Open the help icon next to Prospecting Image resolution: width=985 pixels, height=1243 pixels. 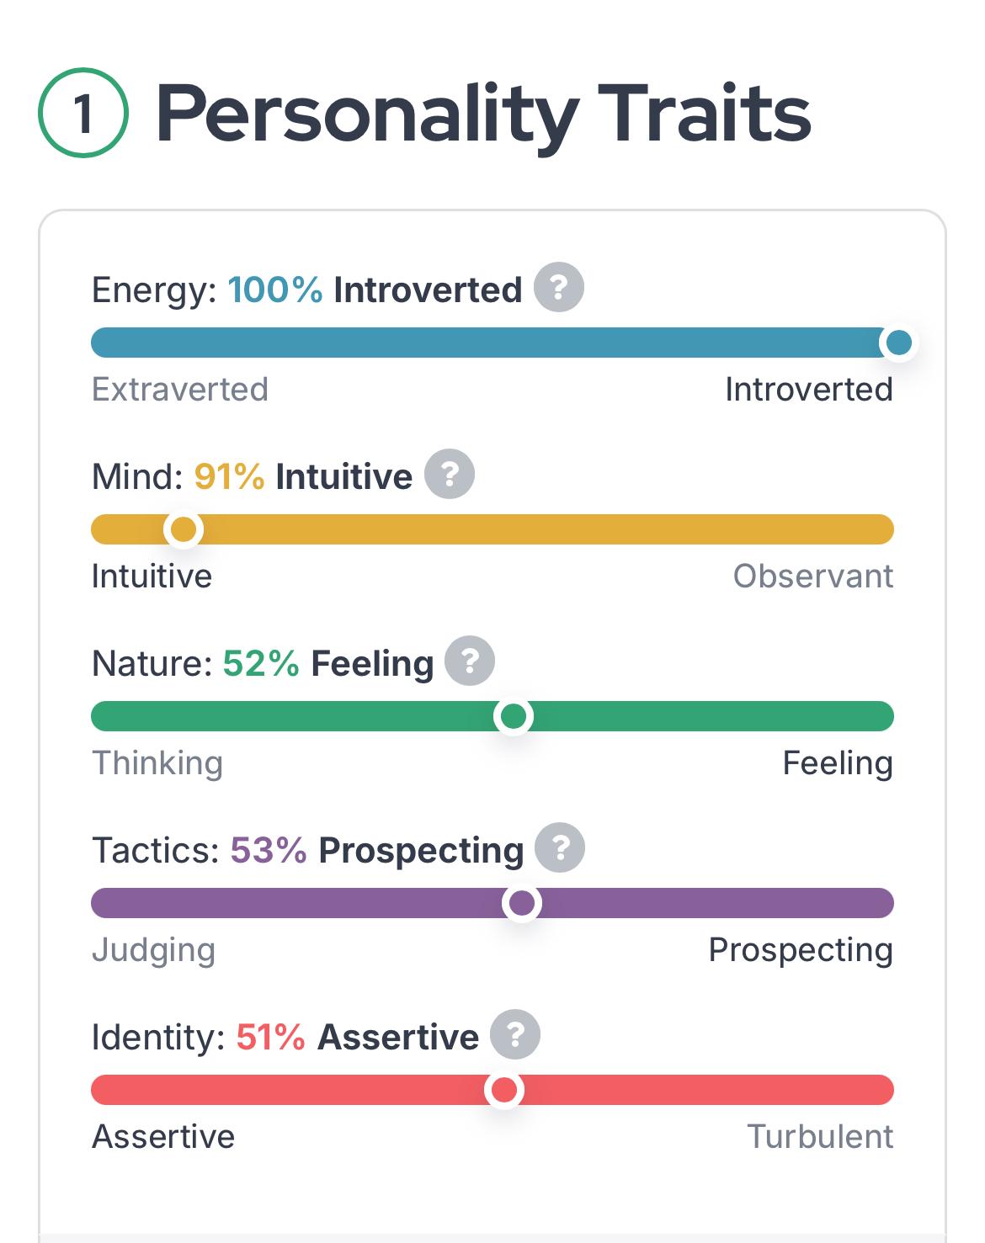[560, 848]
